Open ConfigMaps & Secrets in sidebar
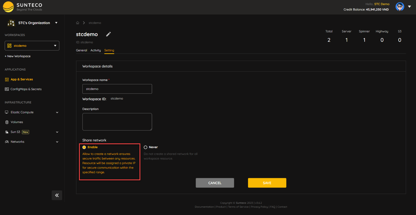 [x=26, y=89]
